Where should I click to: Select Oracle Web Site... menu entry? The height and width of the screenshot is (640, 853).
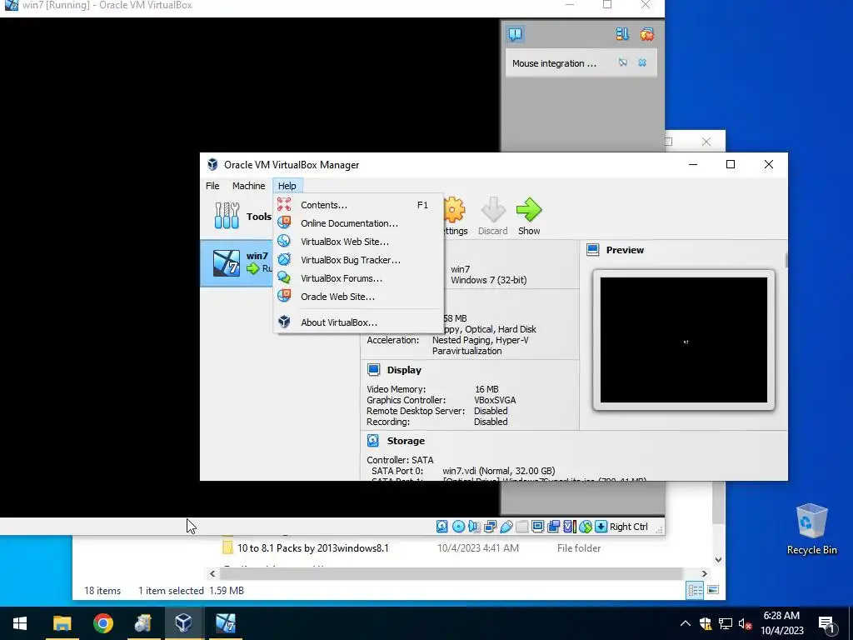(x=358, y=297)
